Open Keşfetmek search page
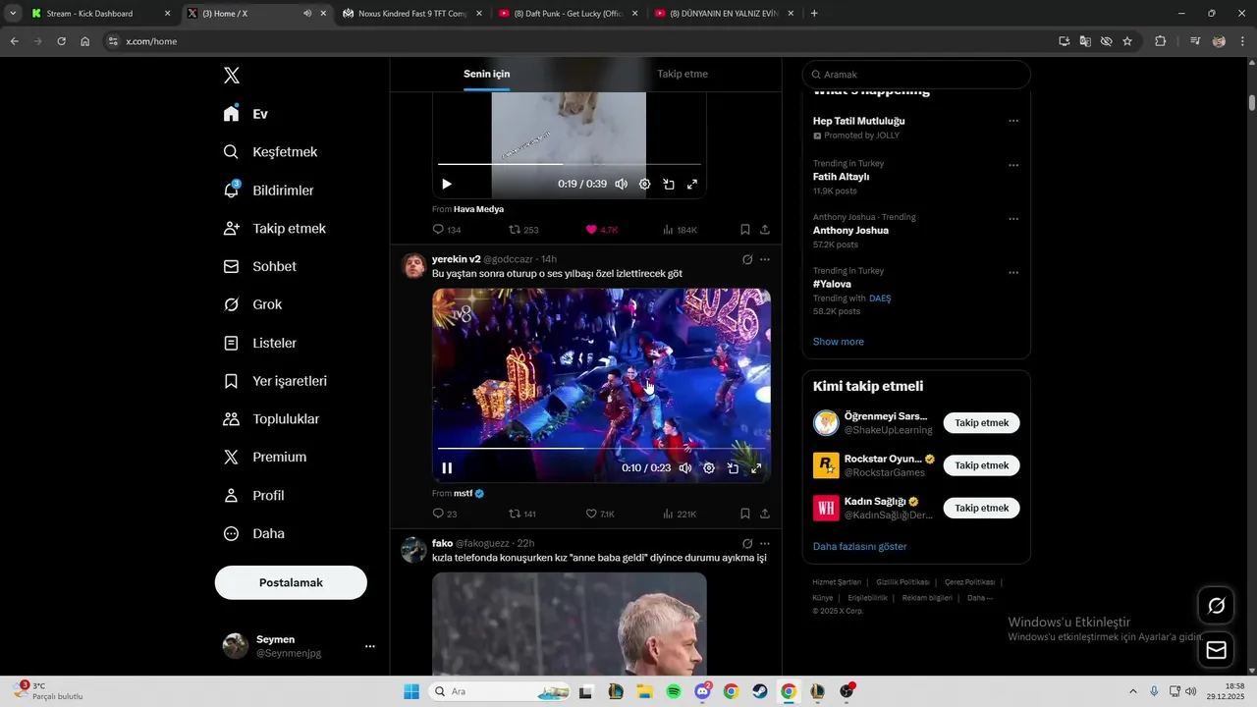1257x707 pixels. 271,152
